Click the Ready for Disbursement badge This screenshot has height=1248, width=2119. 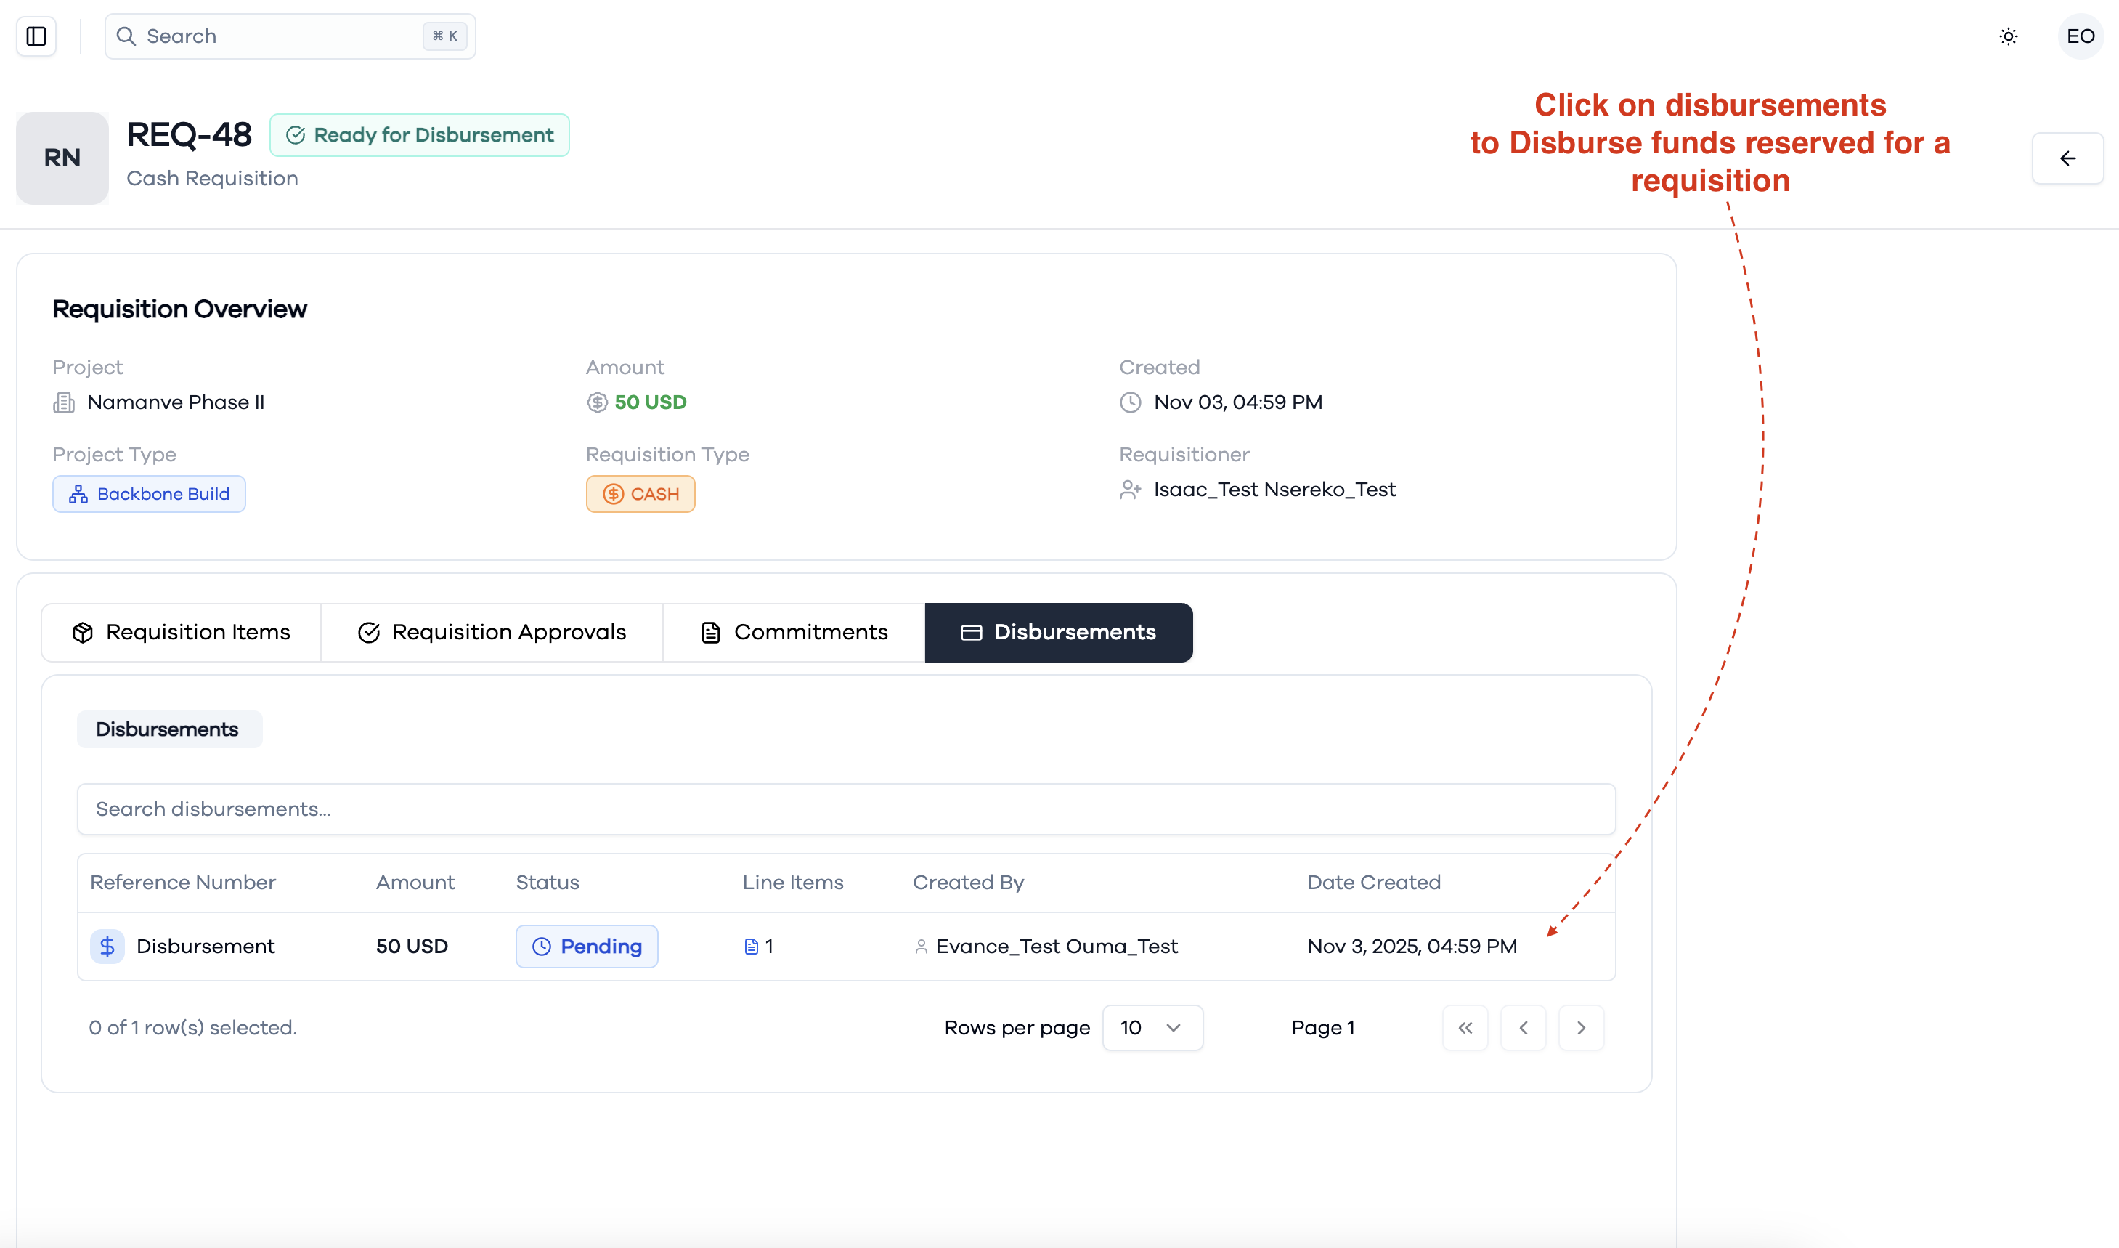tap(420, 135)
